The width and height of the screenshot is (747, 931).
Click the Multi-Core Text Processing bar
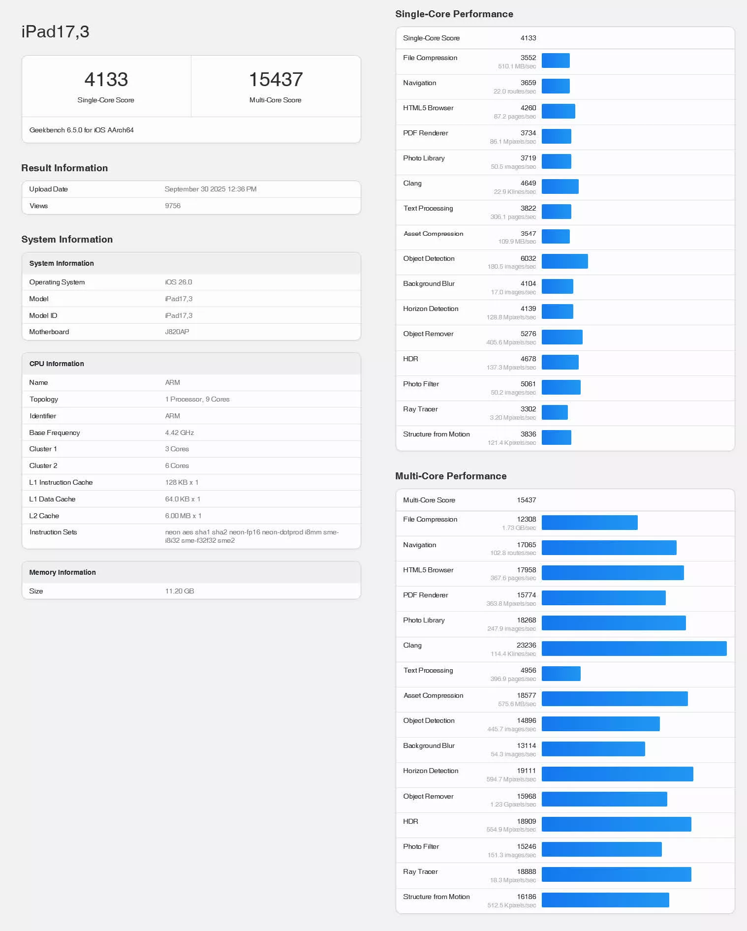pos(561,674)
